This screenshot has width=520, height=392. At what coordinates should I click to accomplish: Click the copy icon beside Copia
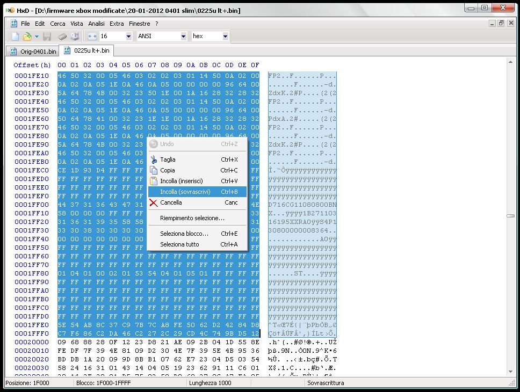(x=154, y=170)
